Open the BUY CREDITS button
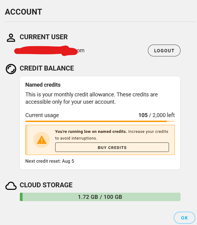 point(112,147)
